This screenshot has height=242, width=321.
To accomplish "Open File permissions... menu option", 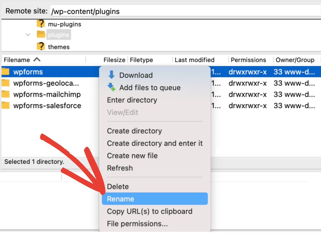I will point(137,224).
